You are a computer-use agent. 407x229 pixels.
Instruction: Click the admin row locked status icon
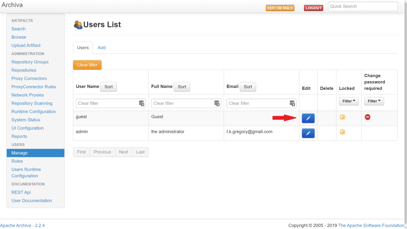point(342,132)
